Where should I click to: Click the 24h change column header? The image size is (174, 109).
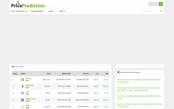click(107, 74)
